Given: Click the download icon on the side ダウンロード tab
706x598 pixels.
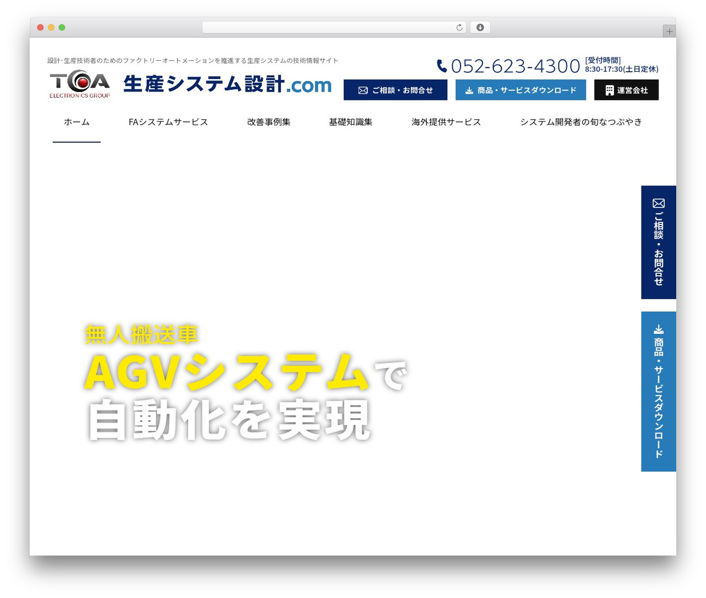Looking at the screenshot, I should tap(659, 329).
